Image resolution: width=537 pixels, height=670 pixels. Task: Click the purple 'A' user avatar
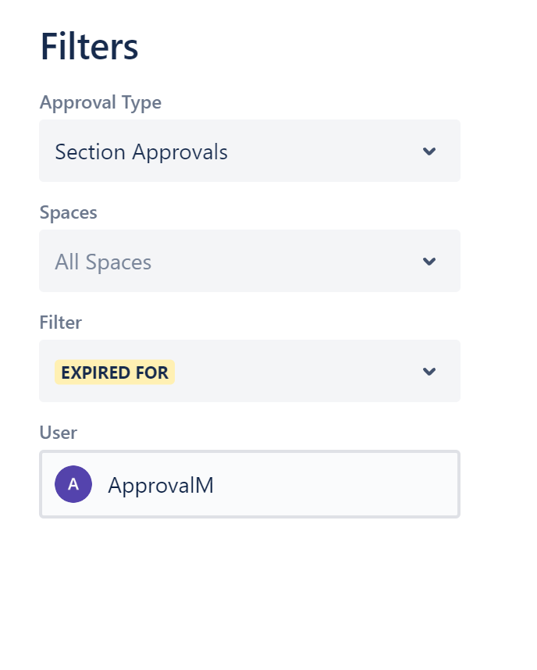(x=73, y=484)
